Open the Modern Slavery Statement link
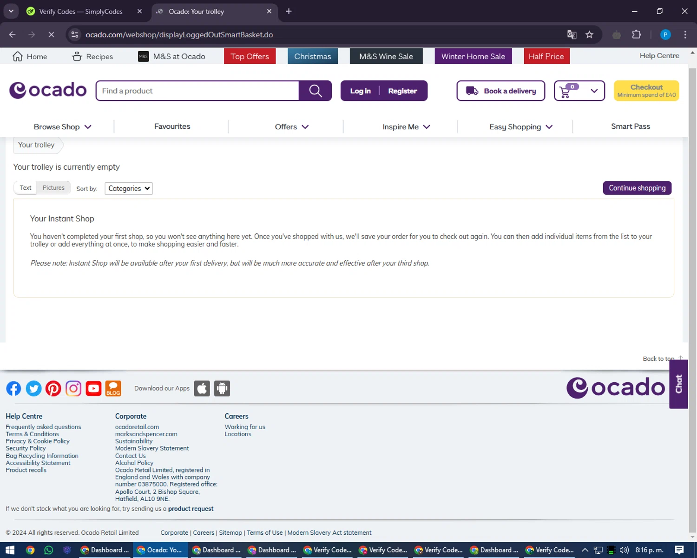697x558 pixels. [x=152, y=448]
